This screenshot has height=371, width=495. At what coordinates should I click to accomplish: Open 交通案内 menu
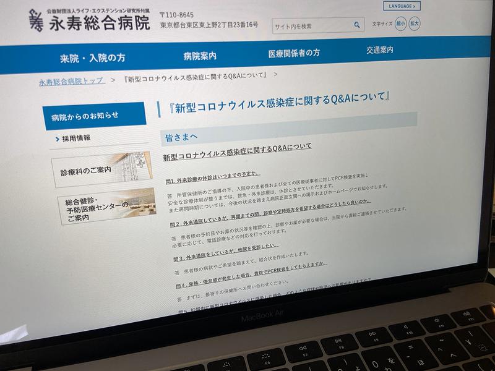coord(380,50)
